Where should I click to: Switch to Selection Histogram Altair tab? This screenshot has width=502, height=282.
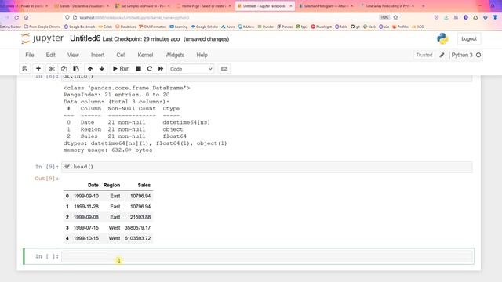(x=326, y=6)
